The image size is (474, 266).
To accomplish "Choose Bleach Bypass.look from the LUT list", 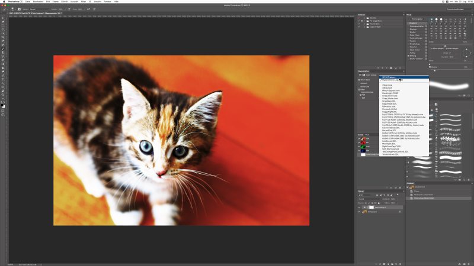I will click(x=404, y=90).
